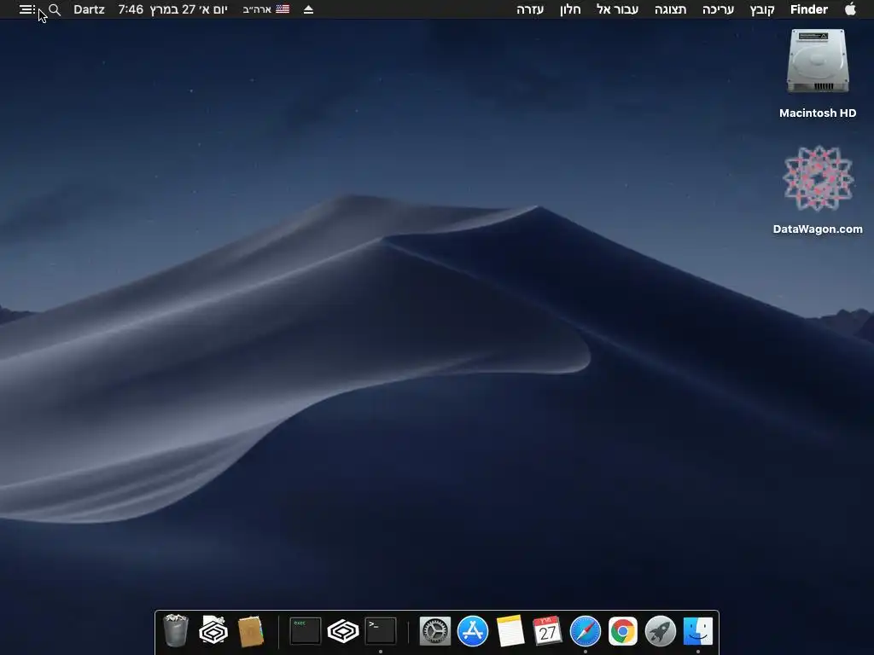Launch Safari from the Dock
This screenshot has width=874, height=655.
(x=586, y=631)
